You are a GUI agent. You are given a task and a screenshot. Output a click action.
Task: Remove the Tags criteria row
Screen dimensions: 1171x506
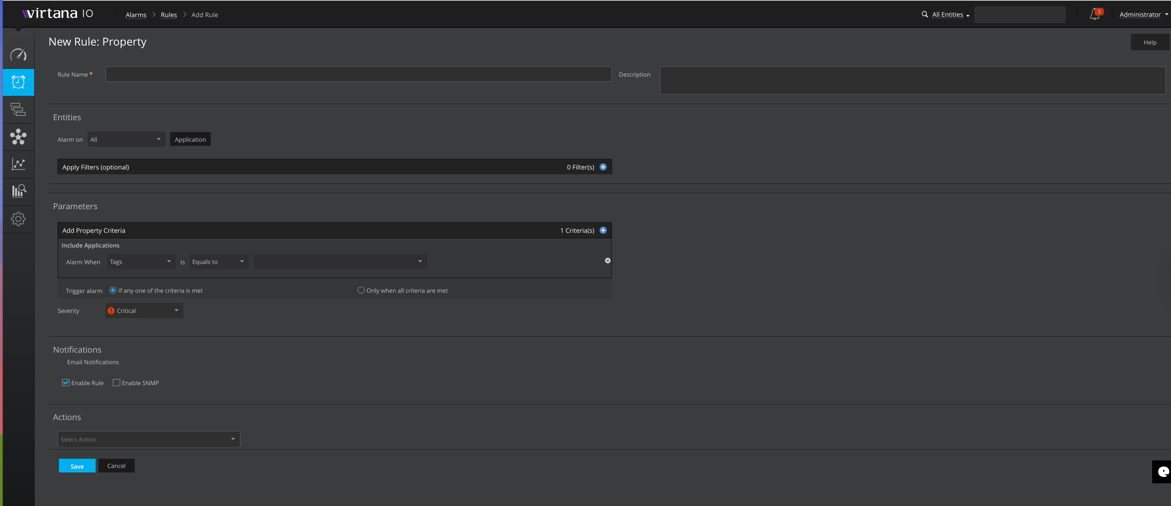tap(607, 261)
